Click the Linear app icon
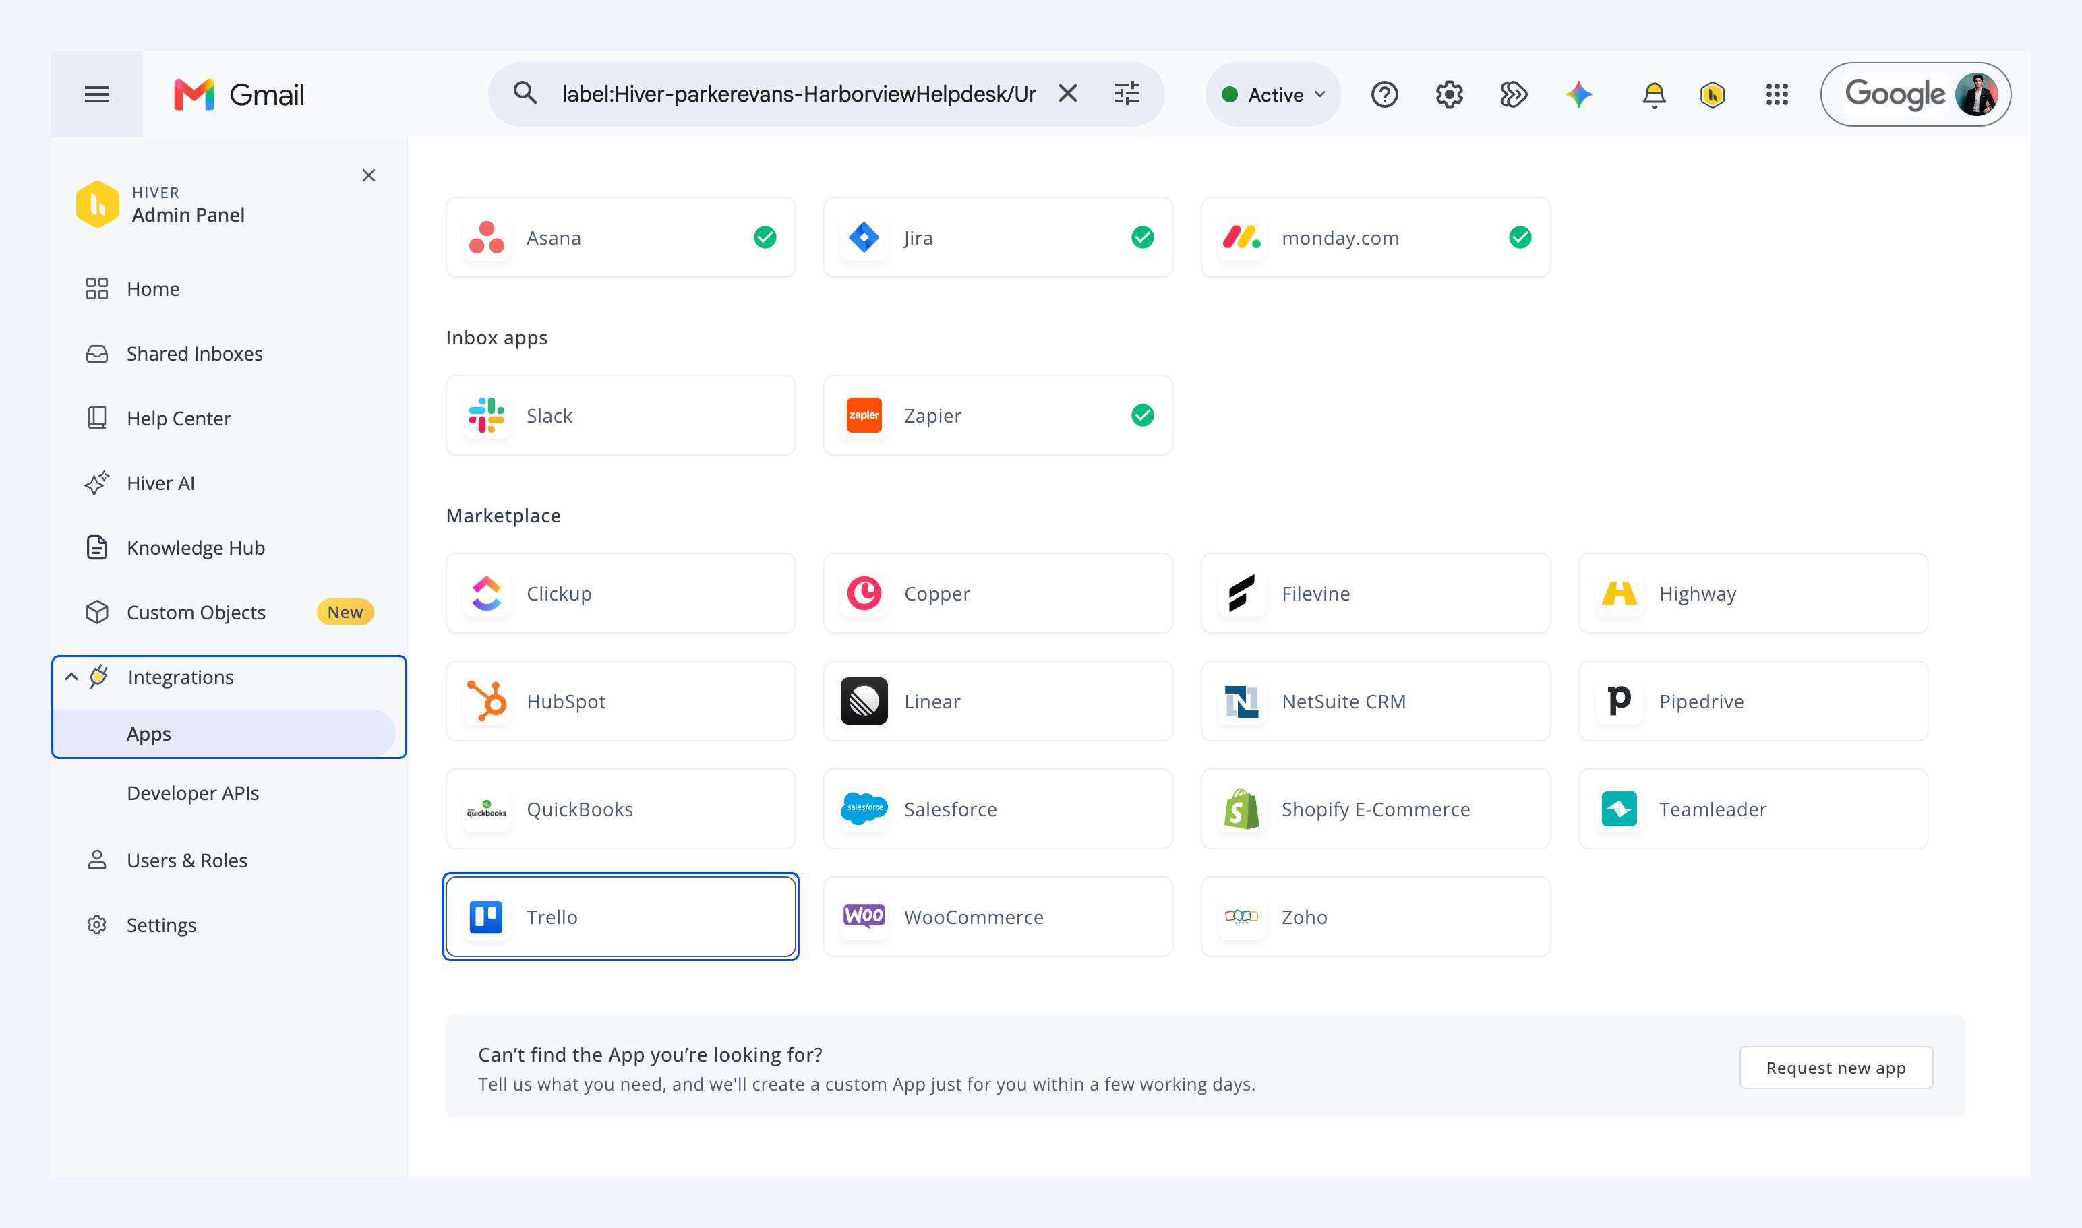The image size is (2082, 1228). [x=864, y=701]
